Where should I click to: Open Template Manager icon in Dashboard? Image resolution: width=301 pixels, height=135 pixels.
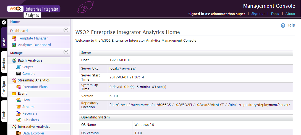pos(14,38)
